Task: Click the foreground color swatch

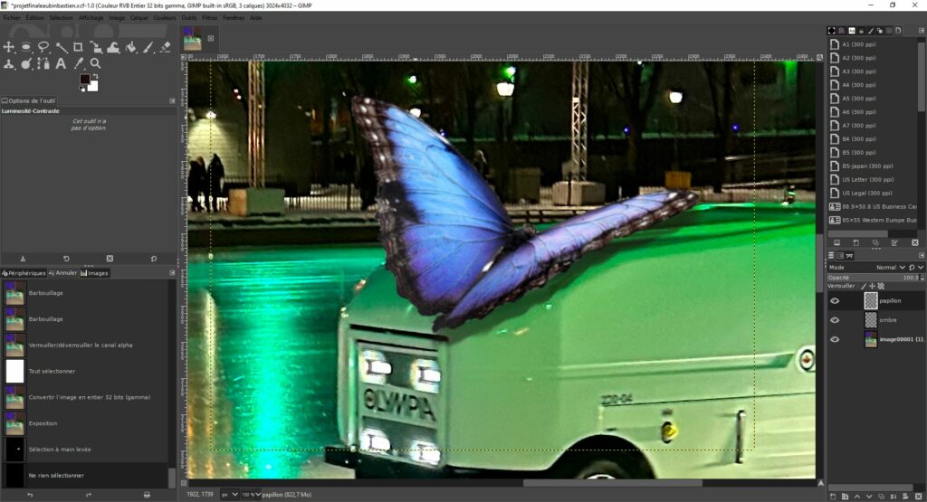Action: (x=85, y=80)
